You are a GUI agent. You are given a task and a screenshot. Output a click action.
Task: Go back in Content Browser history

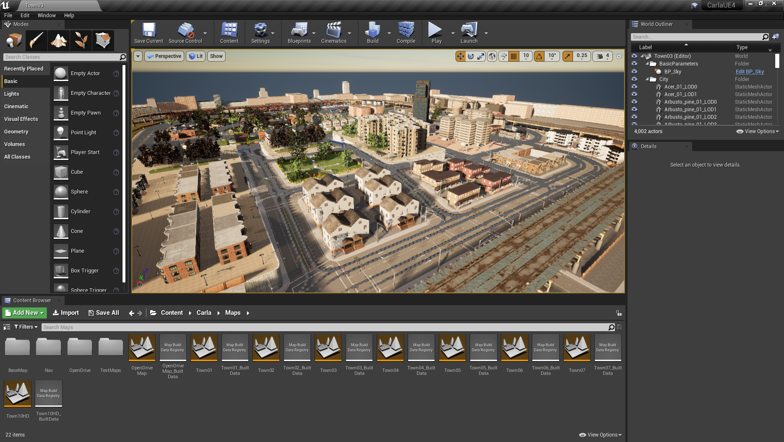coord(131,313)
